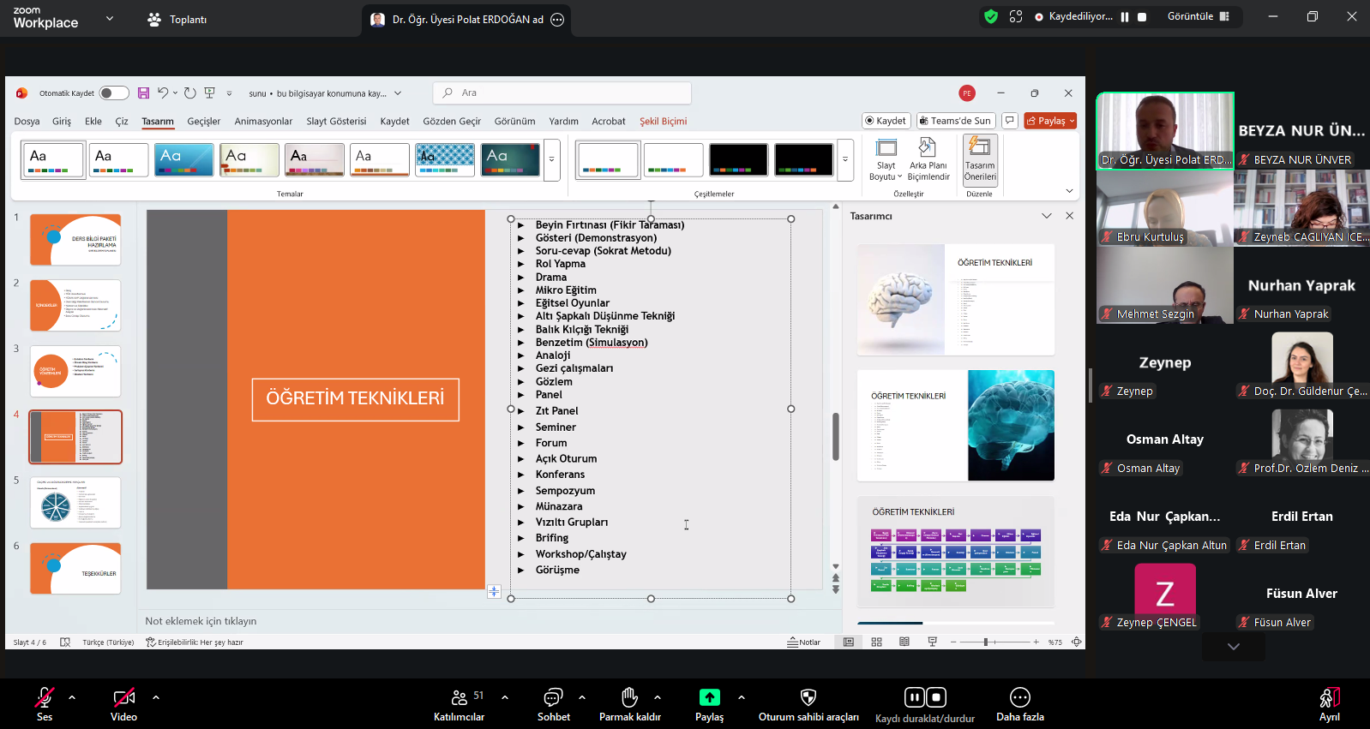Toggle the Otomatik Kaydet switch

point(113,93)
